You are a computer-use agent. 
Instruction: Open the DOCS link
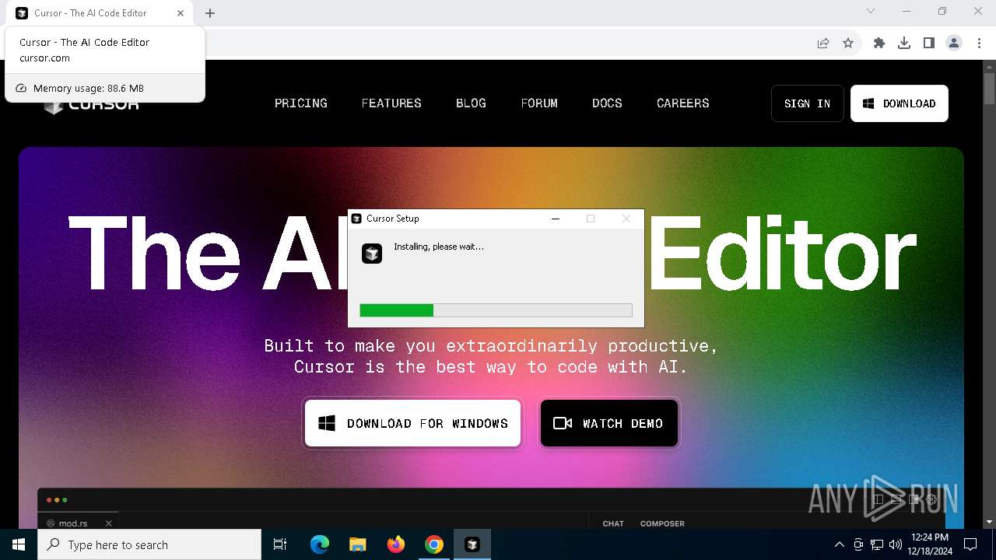[x=607, y=103]
